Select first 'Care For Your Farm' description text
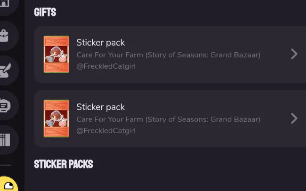This screenshot has width=306, height=191. 168,55
